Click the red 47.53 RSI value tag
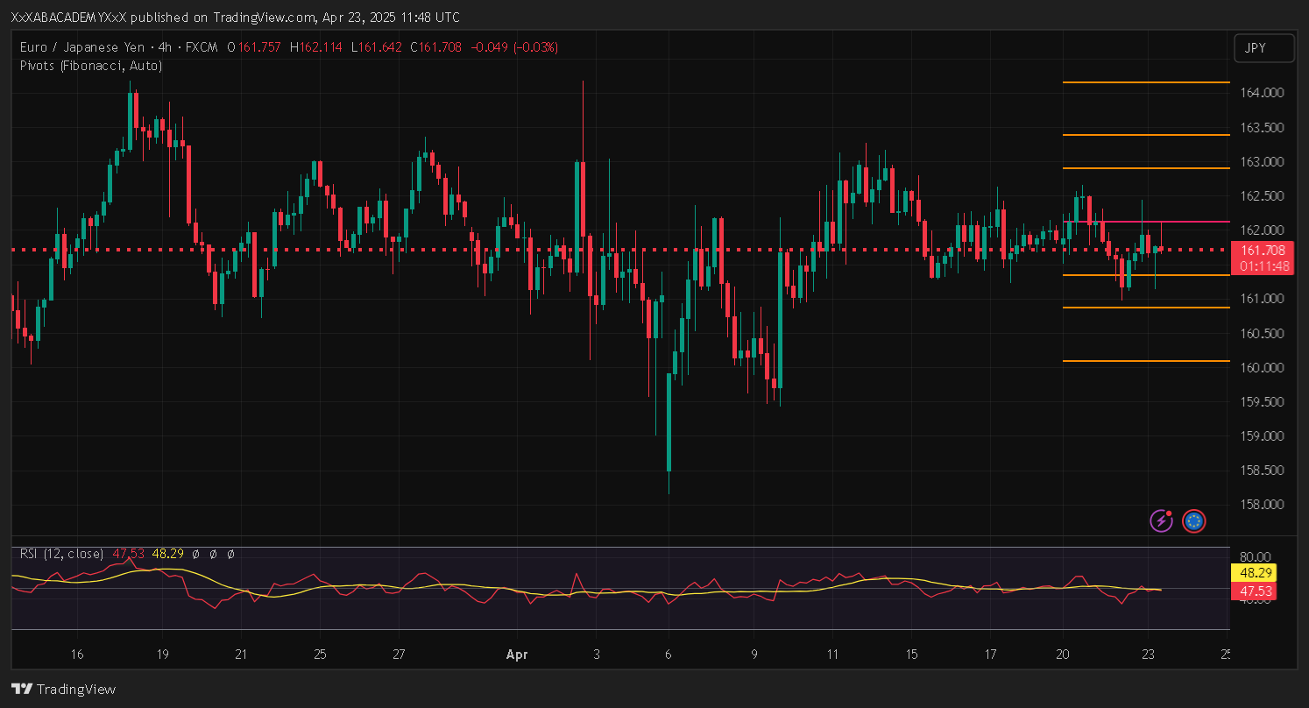 click(x=1252, y=592)
